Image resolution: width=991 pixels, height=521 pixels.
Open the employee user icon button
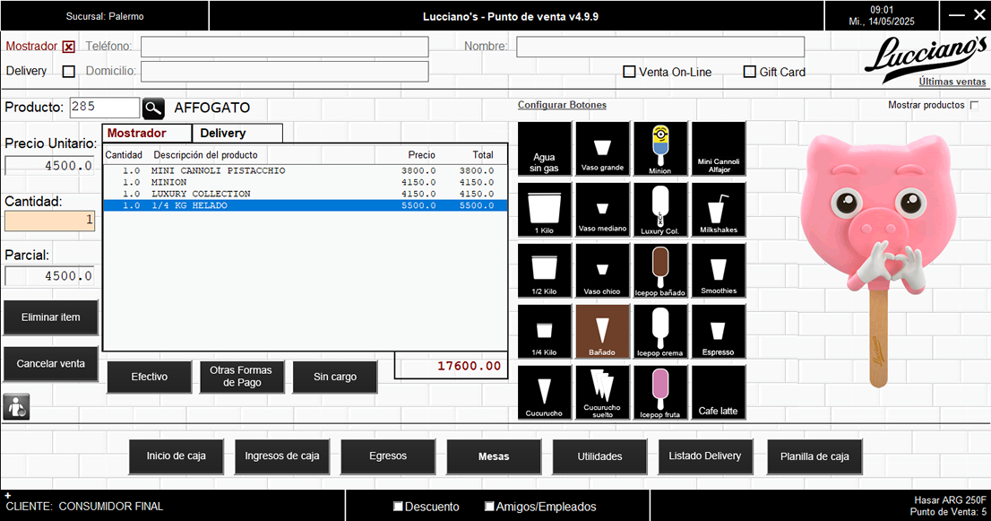tap(16, 406)
